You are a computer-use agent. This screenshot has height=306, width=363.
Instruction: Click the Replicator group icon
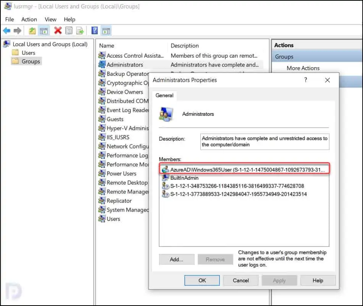pos(102,201)
